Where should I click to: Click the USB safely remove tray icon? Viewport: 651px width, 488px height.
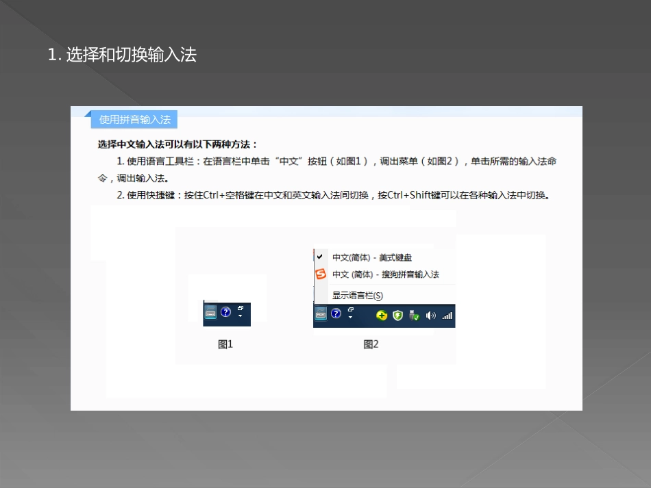click(x=414, y=316)
